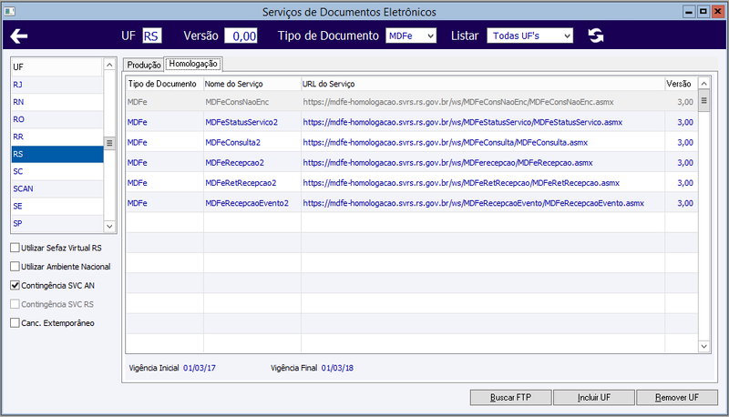Select RJ in the UF list
The width and height of the screenshot is (729, 417).
click(57, 85)
